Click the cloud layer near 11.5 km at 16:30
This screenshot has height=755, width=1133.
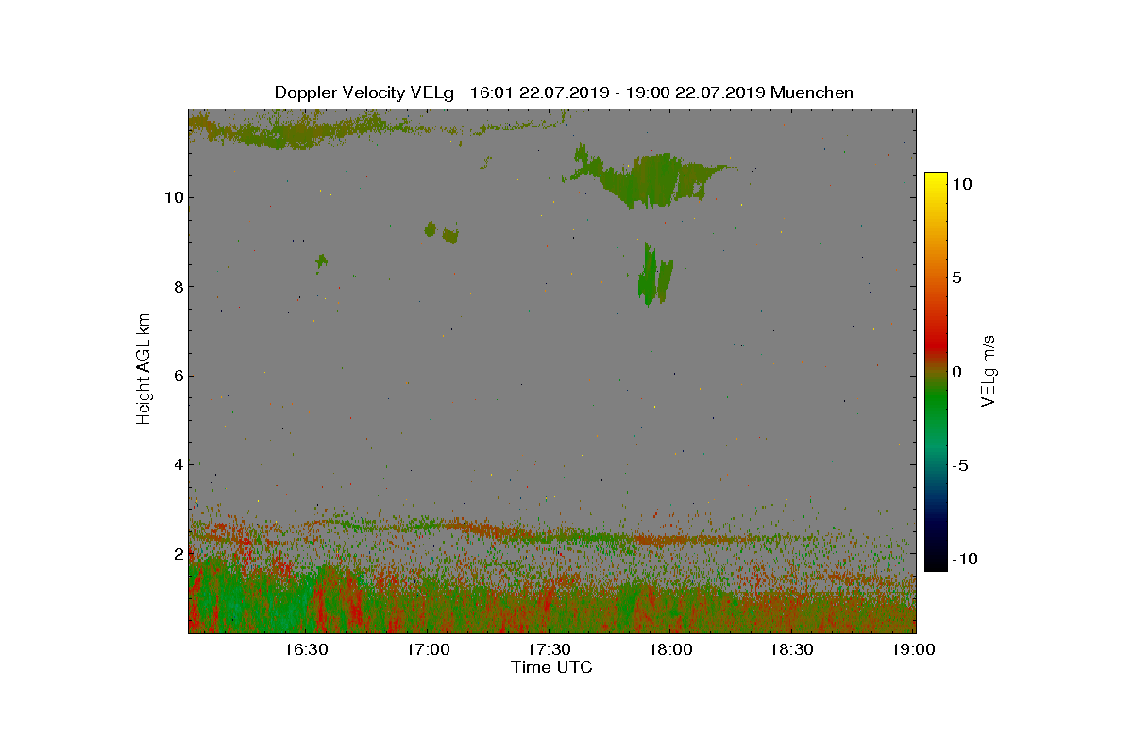pyautogui.click(x=302, y=133)
